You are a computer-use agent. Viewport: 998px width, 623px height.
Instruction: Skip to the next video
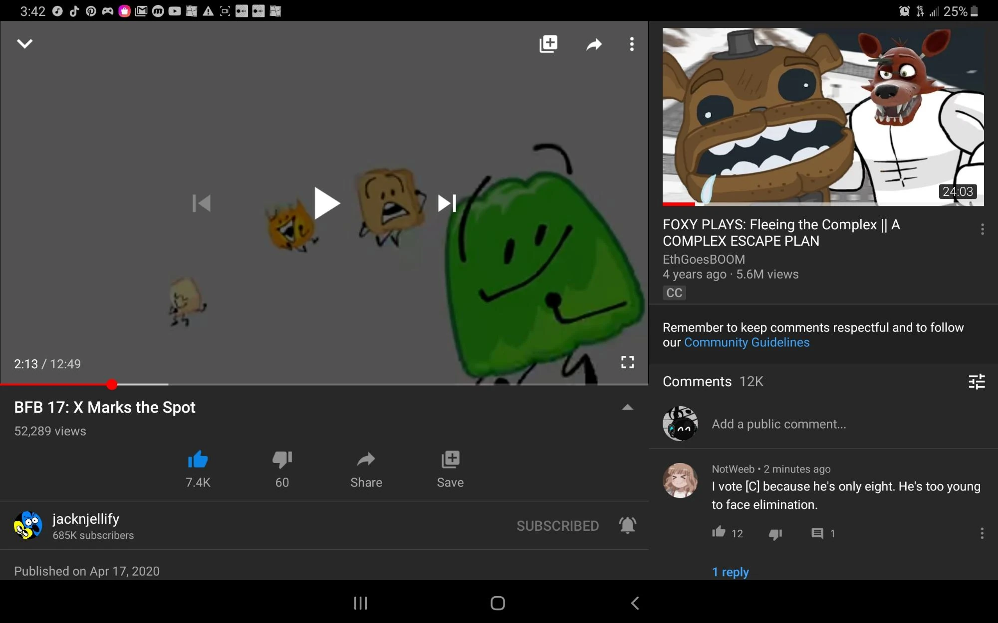pyautogui.click(x=447, y=203)
